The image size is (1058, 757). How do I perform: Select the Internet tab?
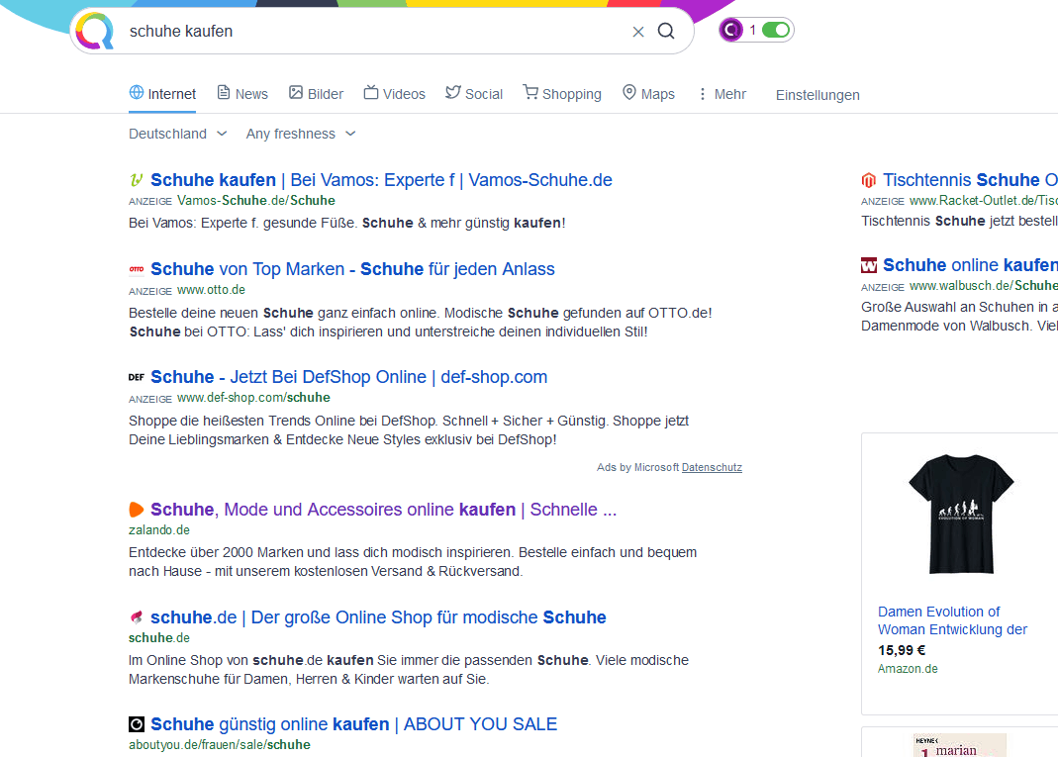[x=162, y=94]
